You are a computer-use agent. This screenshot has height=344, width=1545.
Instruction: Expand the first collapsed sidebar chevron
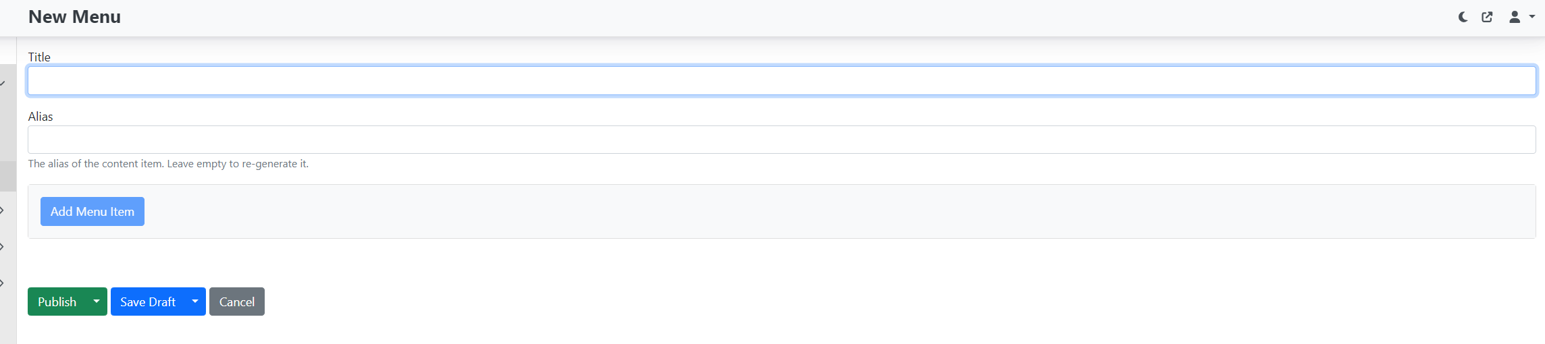coord(3,210)
